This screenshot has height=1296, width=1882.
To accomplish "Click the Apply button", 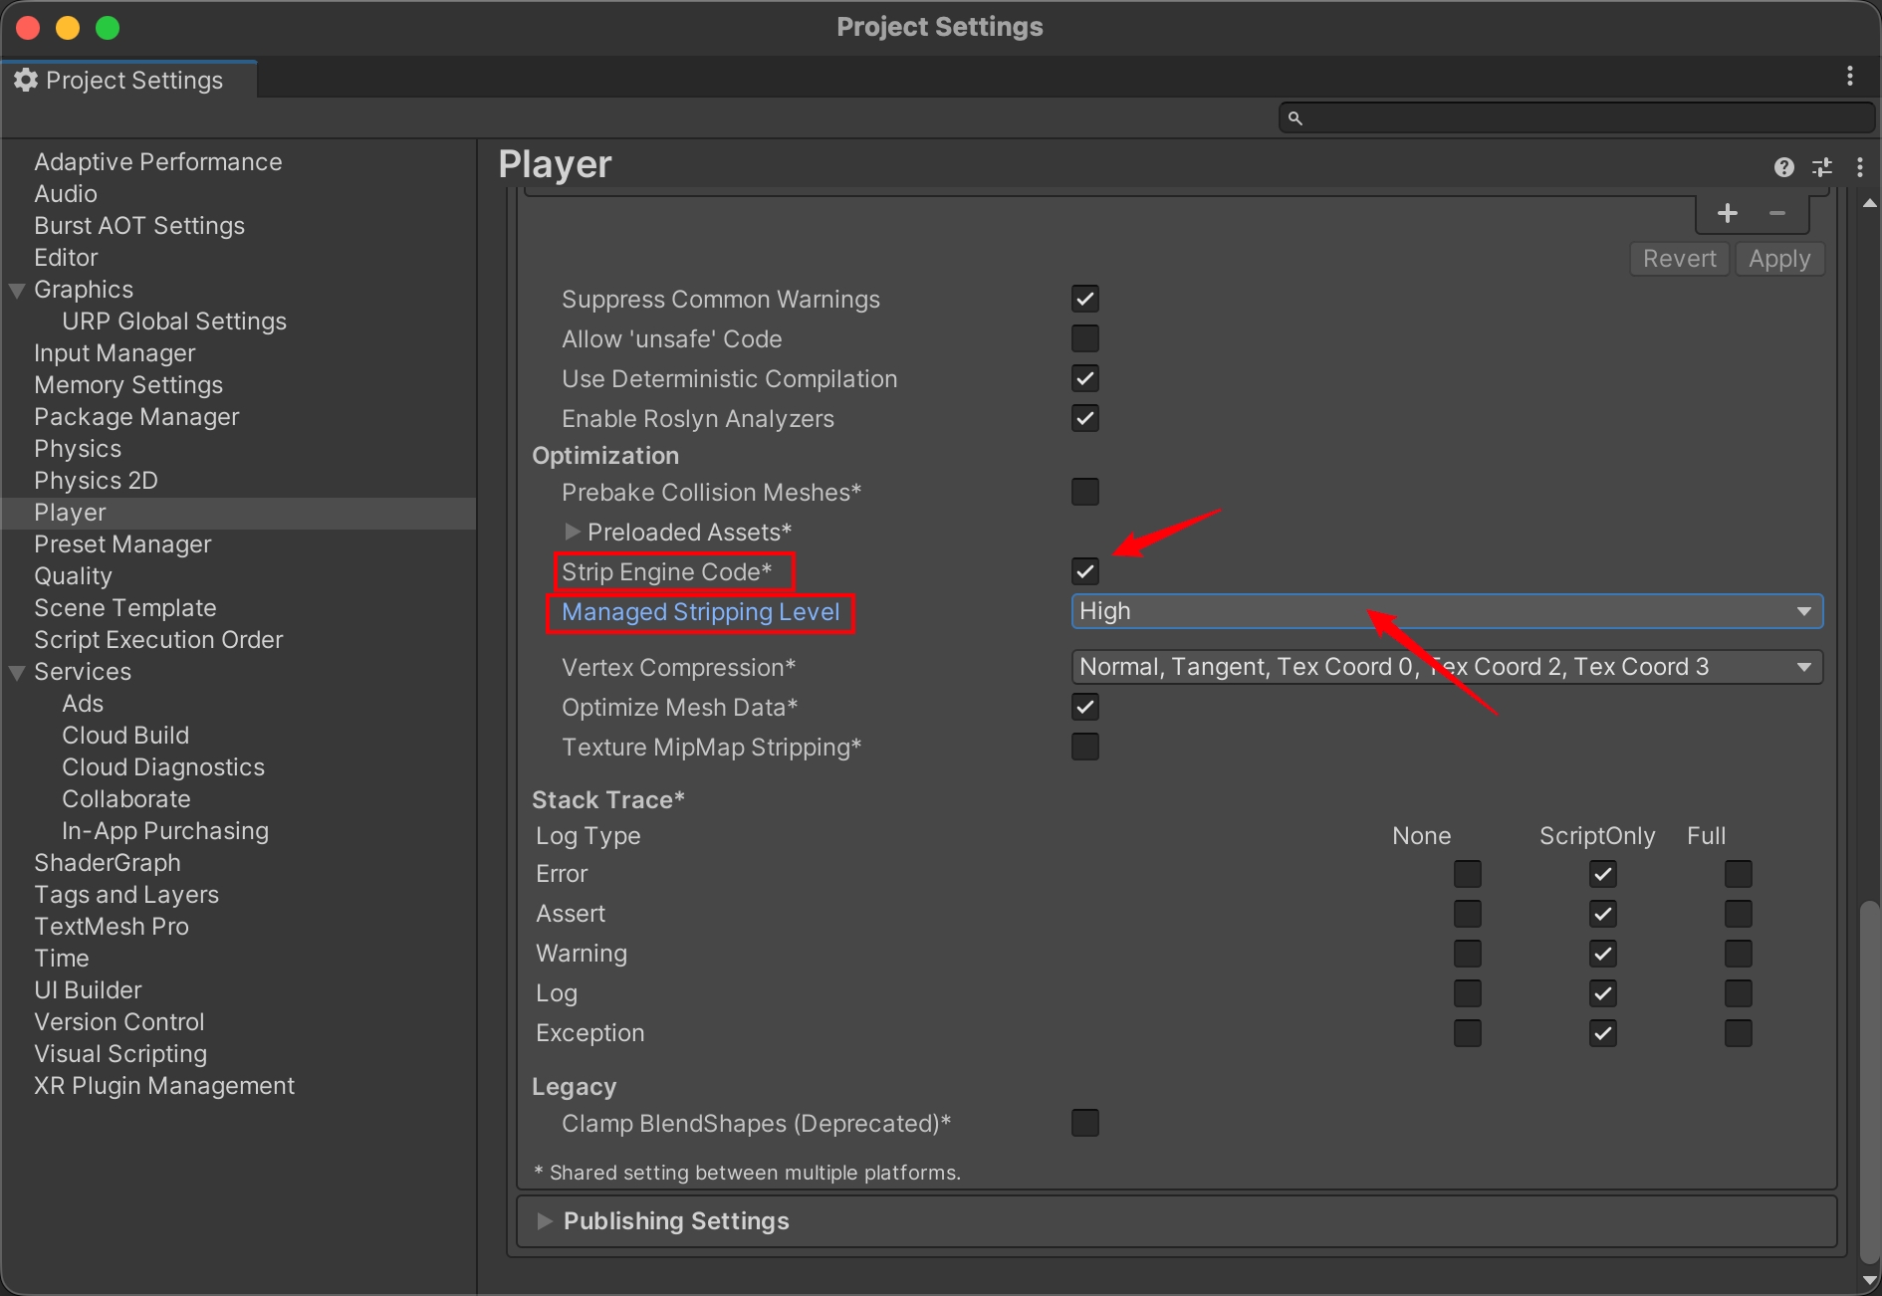I will [x=1778, y=259].
